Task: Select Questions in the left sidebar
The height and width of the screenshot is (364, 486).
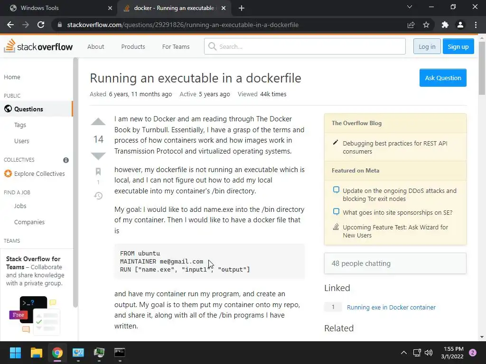Action: coord(36,109)
